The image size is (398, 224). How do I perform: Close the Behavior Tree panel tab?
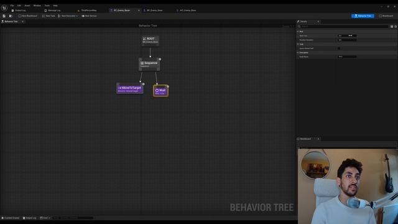22,22
